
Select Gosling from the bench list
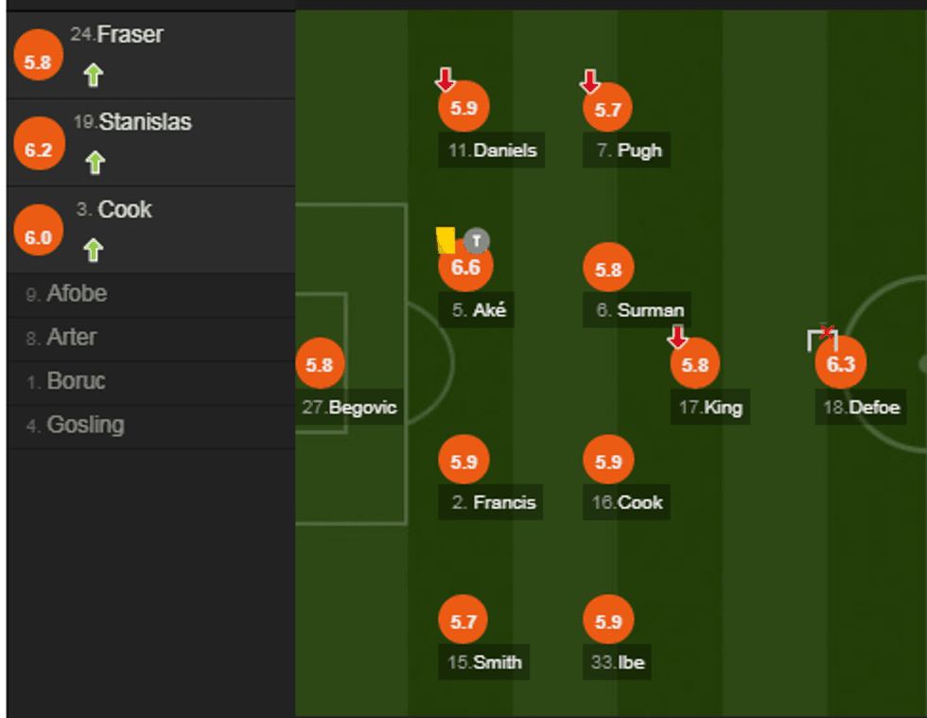coord(85,425)
